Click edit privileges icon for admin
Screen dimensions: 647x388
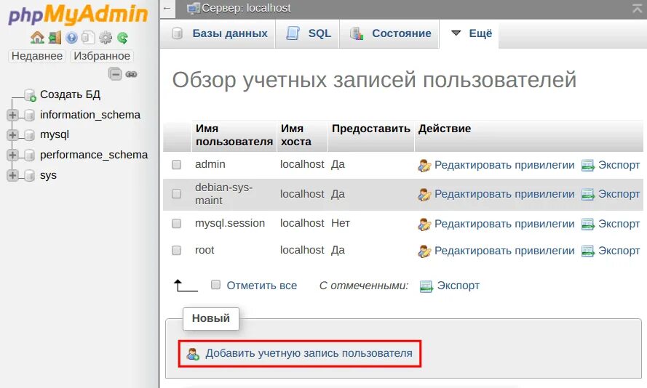point(424,165)
